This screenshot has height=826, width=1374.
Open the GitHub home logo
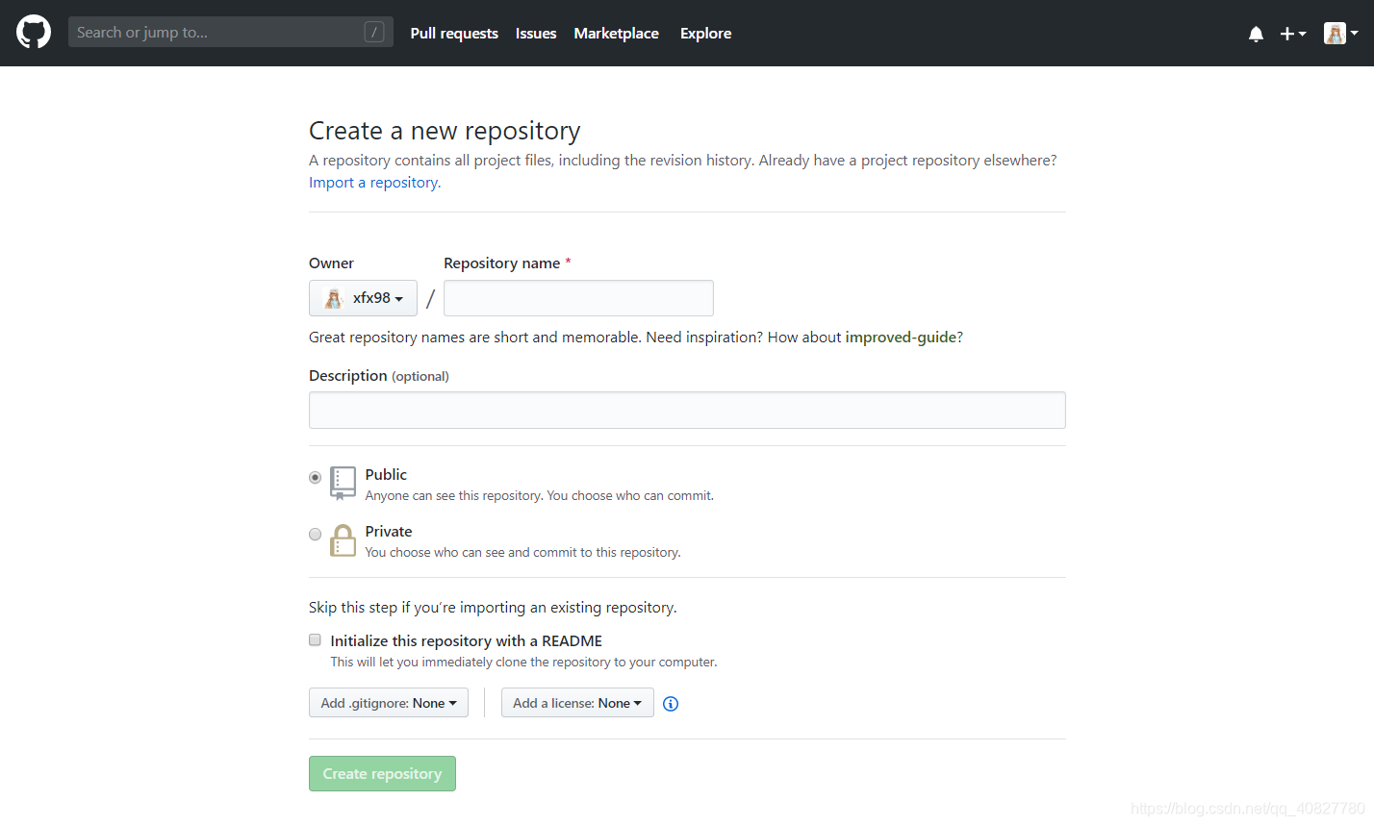pos(34,33)
